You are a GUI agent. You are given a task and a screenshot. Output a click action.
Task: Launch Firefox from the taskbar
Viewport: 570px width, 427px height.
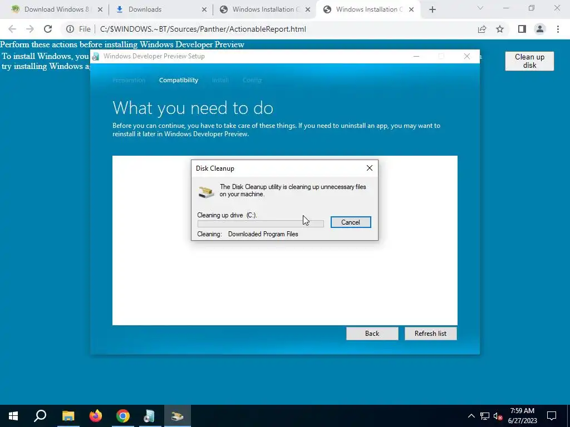pos(96,416)
